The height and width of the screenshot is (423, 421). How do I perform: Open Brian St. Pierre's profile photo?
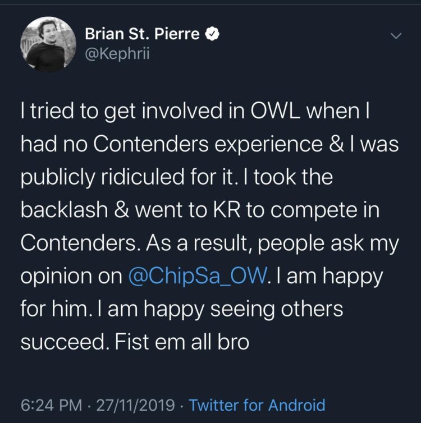pyautogui.click(x=48, y=44)
